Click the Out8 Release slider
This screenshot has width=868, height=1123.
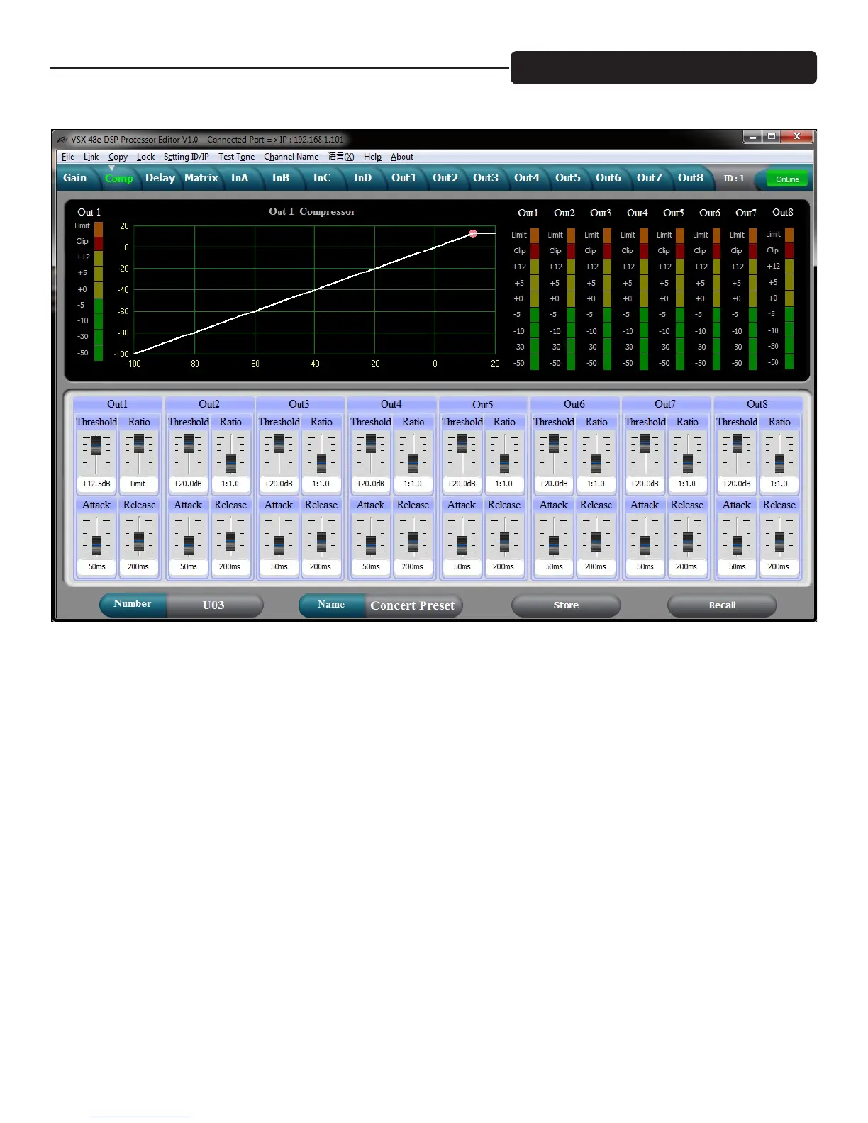[x=779, y=542]
